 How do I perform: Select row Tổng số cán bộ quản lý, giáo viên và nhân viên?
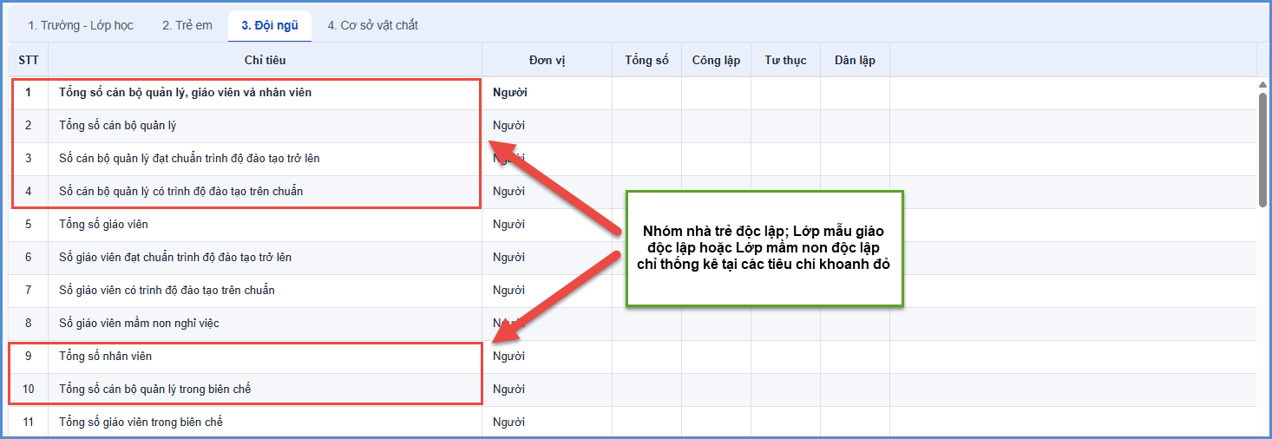pyautogui.click(x=633, y=93)
